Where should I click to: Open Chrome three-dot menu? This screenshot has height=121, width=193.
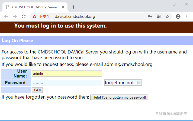coord(187,16)
